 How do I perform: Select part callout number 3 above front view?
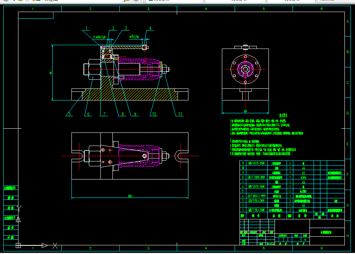126,28
